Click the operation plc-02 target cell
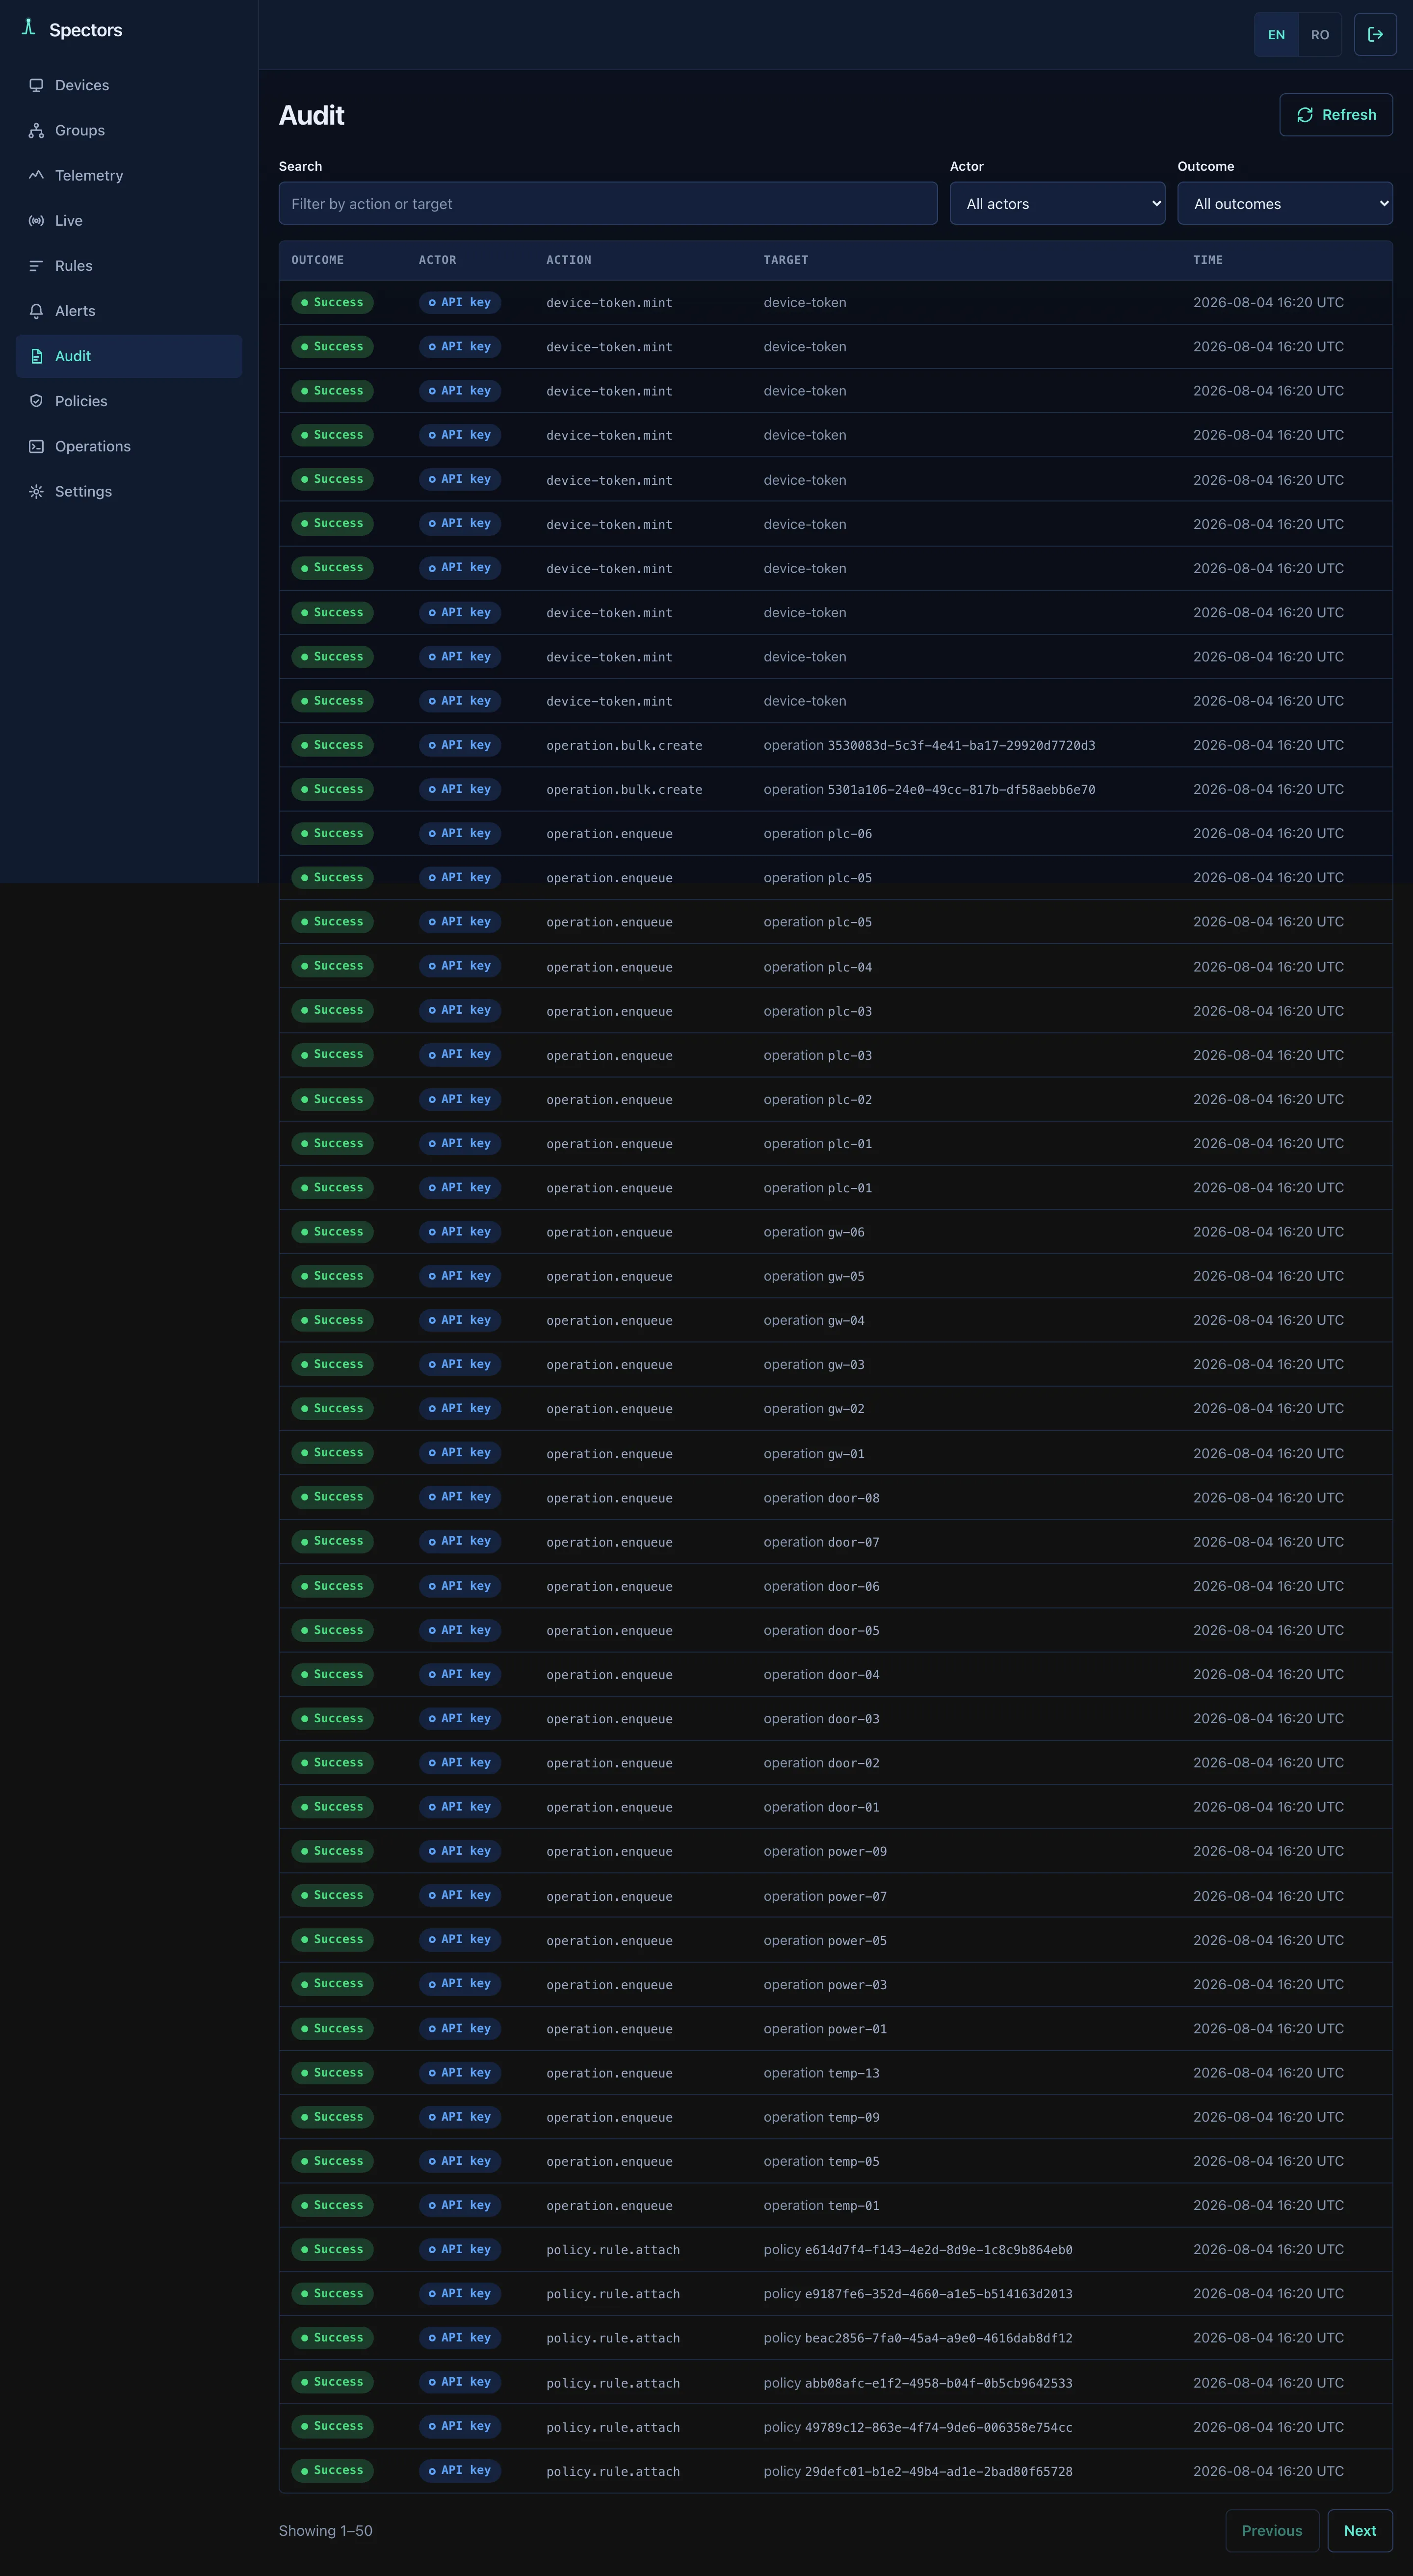 click(817, 1099)
